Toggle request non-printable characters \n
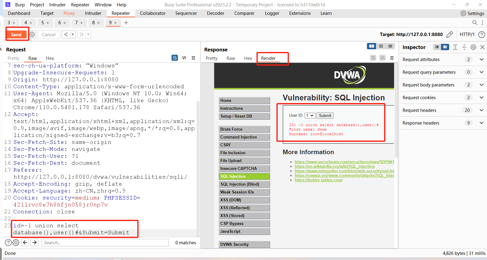 [x=184, y=58]
